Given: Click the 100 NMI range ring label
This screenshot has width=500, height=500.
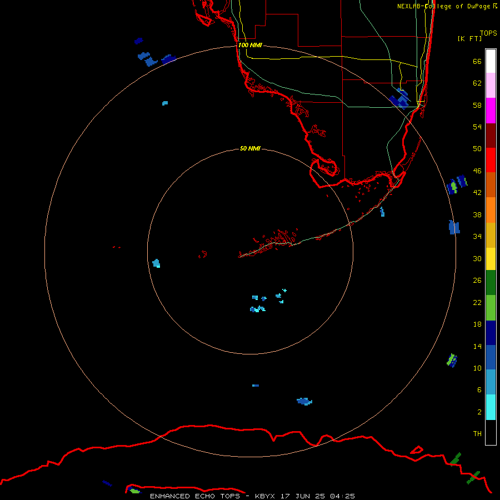Looking at the screenshot, I should [x=250, y=46].
